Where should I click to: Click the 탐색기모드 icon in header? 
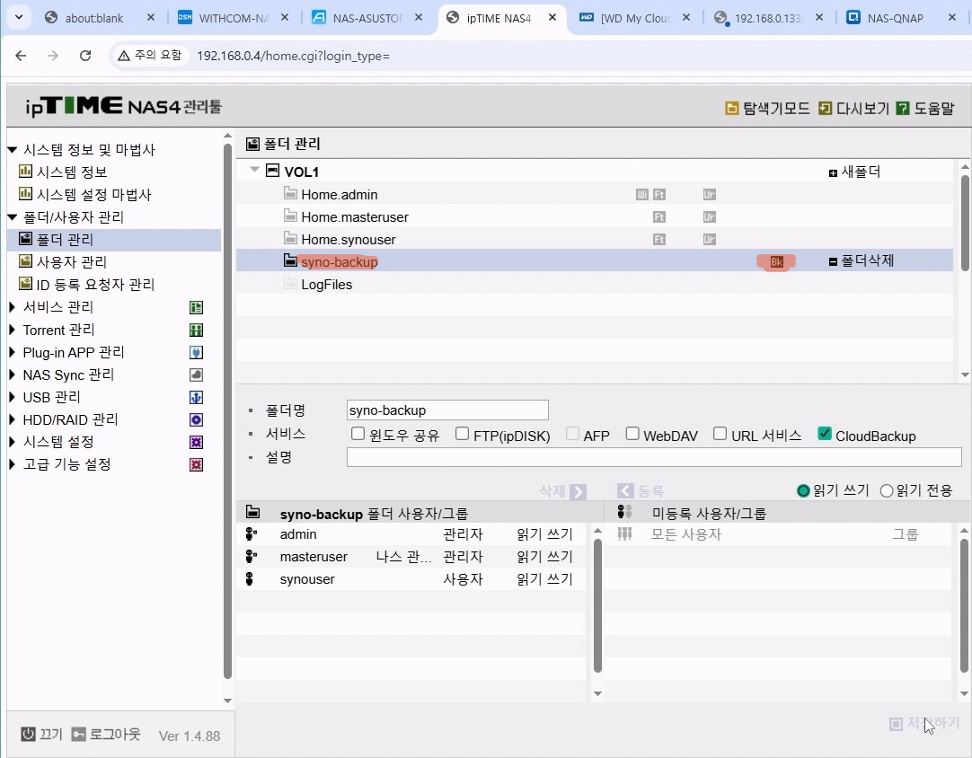click(x=732, y=109)
